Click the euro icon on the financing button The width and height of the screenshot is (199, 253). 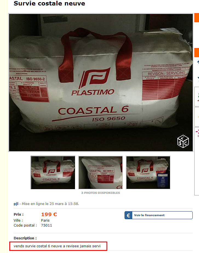[128, 215]
